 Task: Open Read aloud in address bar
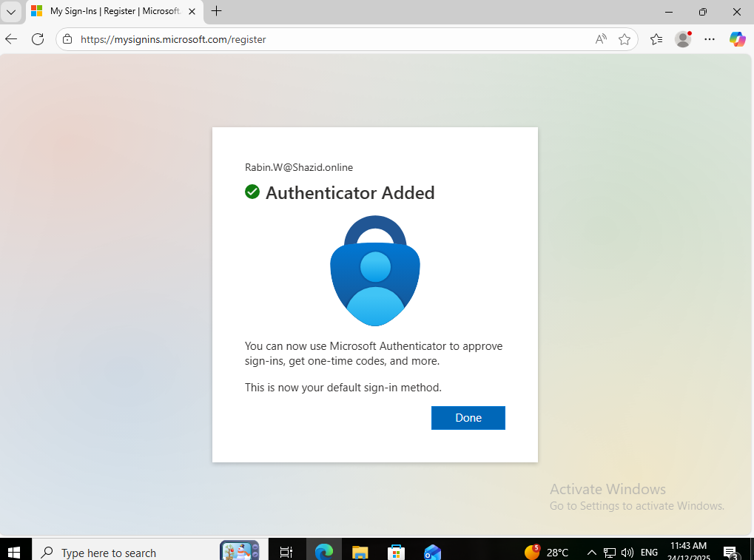point(601,39)
